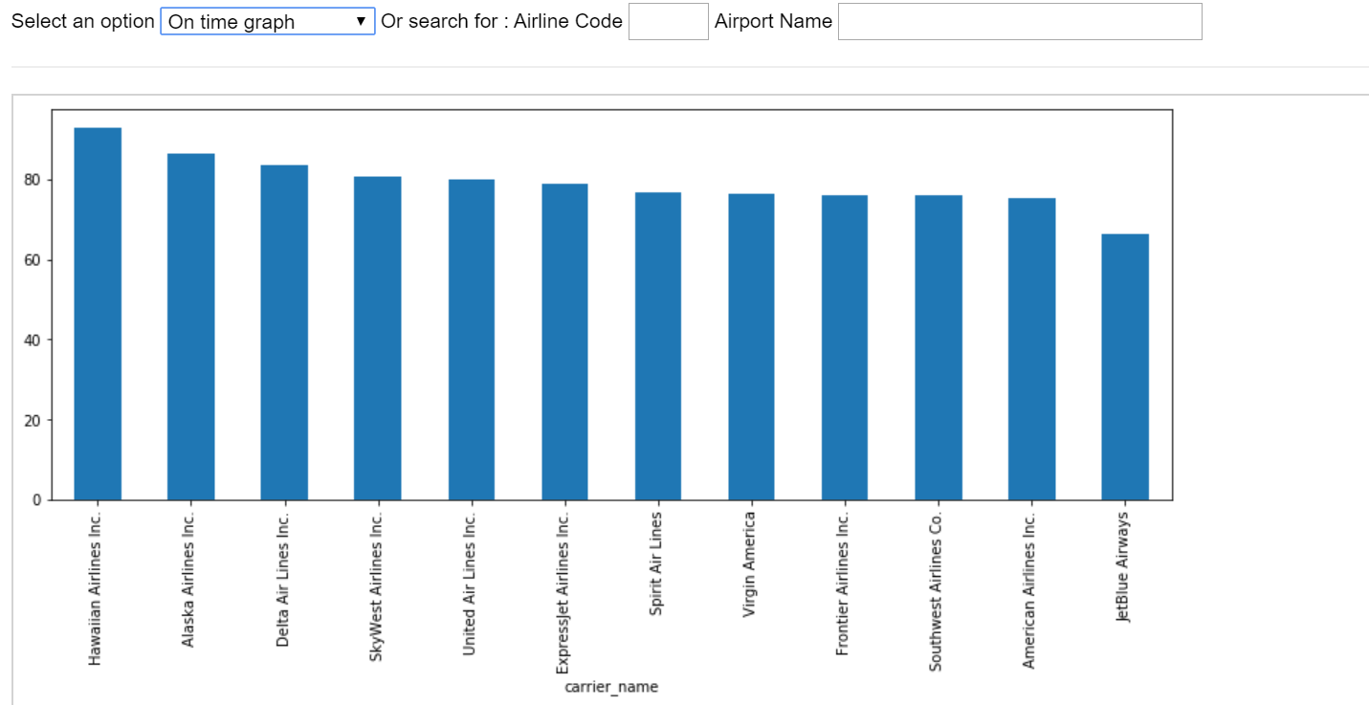Select the Southwest Airlines Co. bar

tap(938, 347)
